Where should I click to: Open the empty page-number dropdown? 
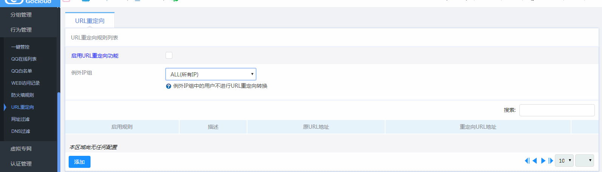(585, 160)
